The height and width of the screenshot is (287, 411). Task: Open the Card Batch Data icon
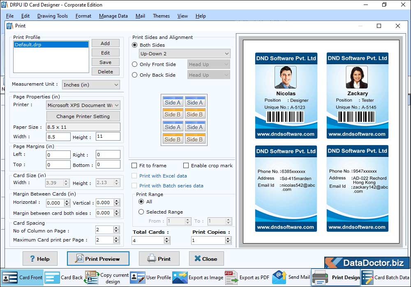(x=367, y=277)
